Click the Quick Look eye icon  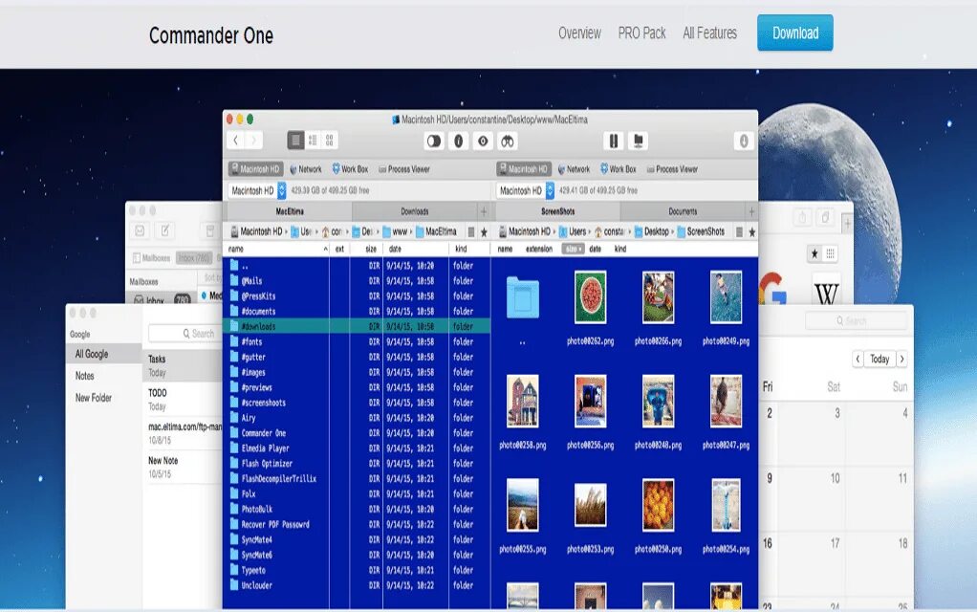point(483,142)
